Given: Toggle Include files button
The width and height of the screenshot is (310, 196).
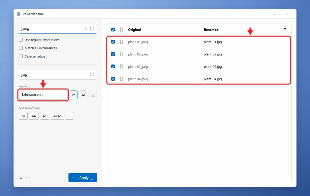Looking at the screenshot, I should [x=74, y=95].
